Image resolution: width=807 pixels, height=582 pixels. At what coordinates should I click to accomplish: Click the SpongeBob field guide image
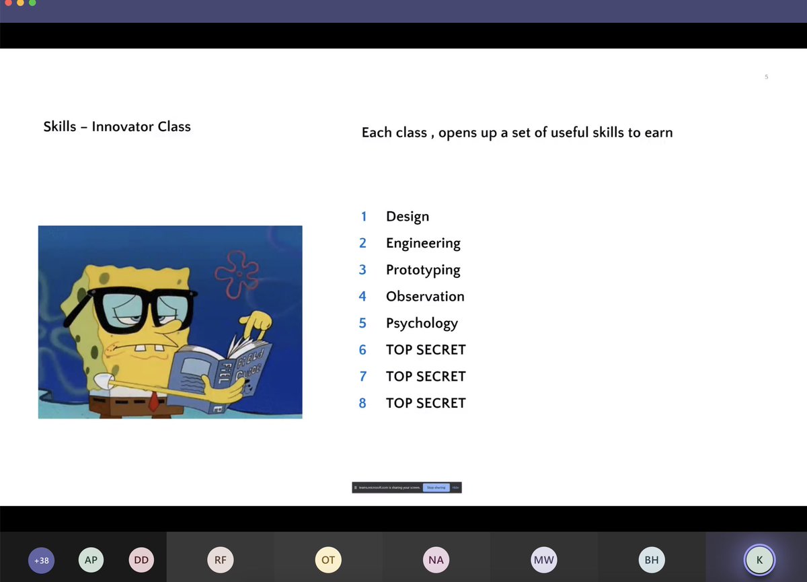(170, 322)
